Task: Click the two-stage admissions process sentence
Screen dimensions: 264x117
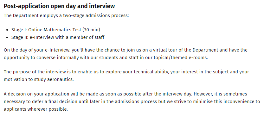Action: (66, 15)
